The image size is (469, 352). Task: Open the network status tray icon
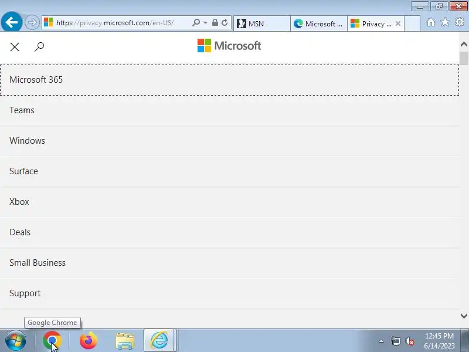coord(395,341)
